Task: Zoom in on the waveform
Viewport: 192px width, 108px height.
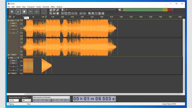Action: pos(89,13)
